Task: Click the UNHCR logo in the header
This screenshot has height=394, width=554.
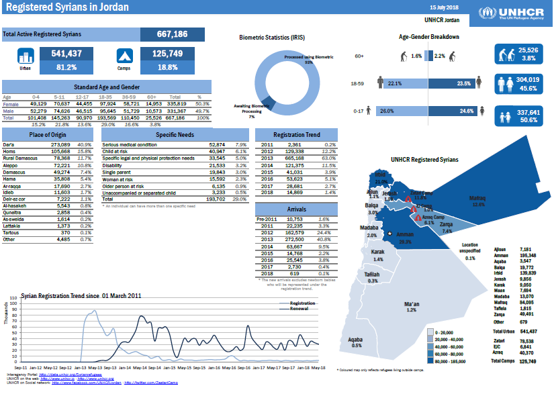Action: [x=512, y=14]
